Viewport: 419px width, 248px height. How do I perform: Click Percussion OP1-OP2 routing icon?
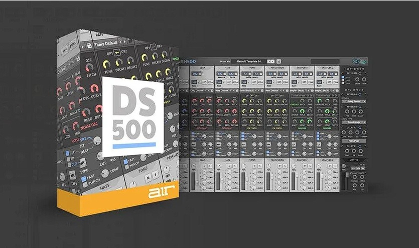pyautogui.click(x=277, y=95)
